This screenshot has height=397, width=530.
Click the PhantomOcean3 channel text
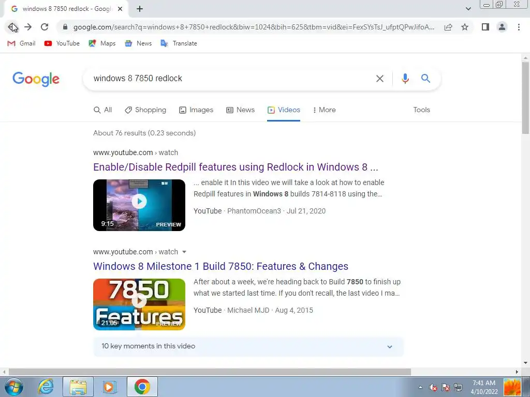[254, 211]
